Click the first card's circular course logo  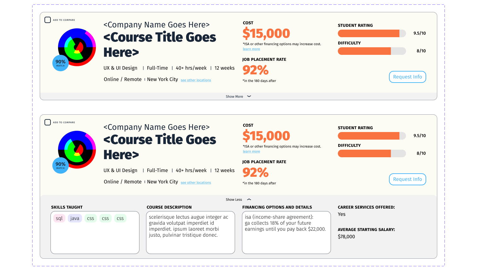[77, 47]
